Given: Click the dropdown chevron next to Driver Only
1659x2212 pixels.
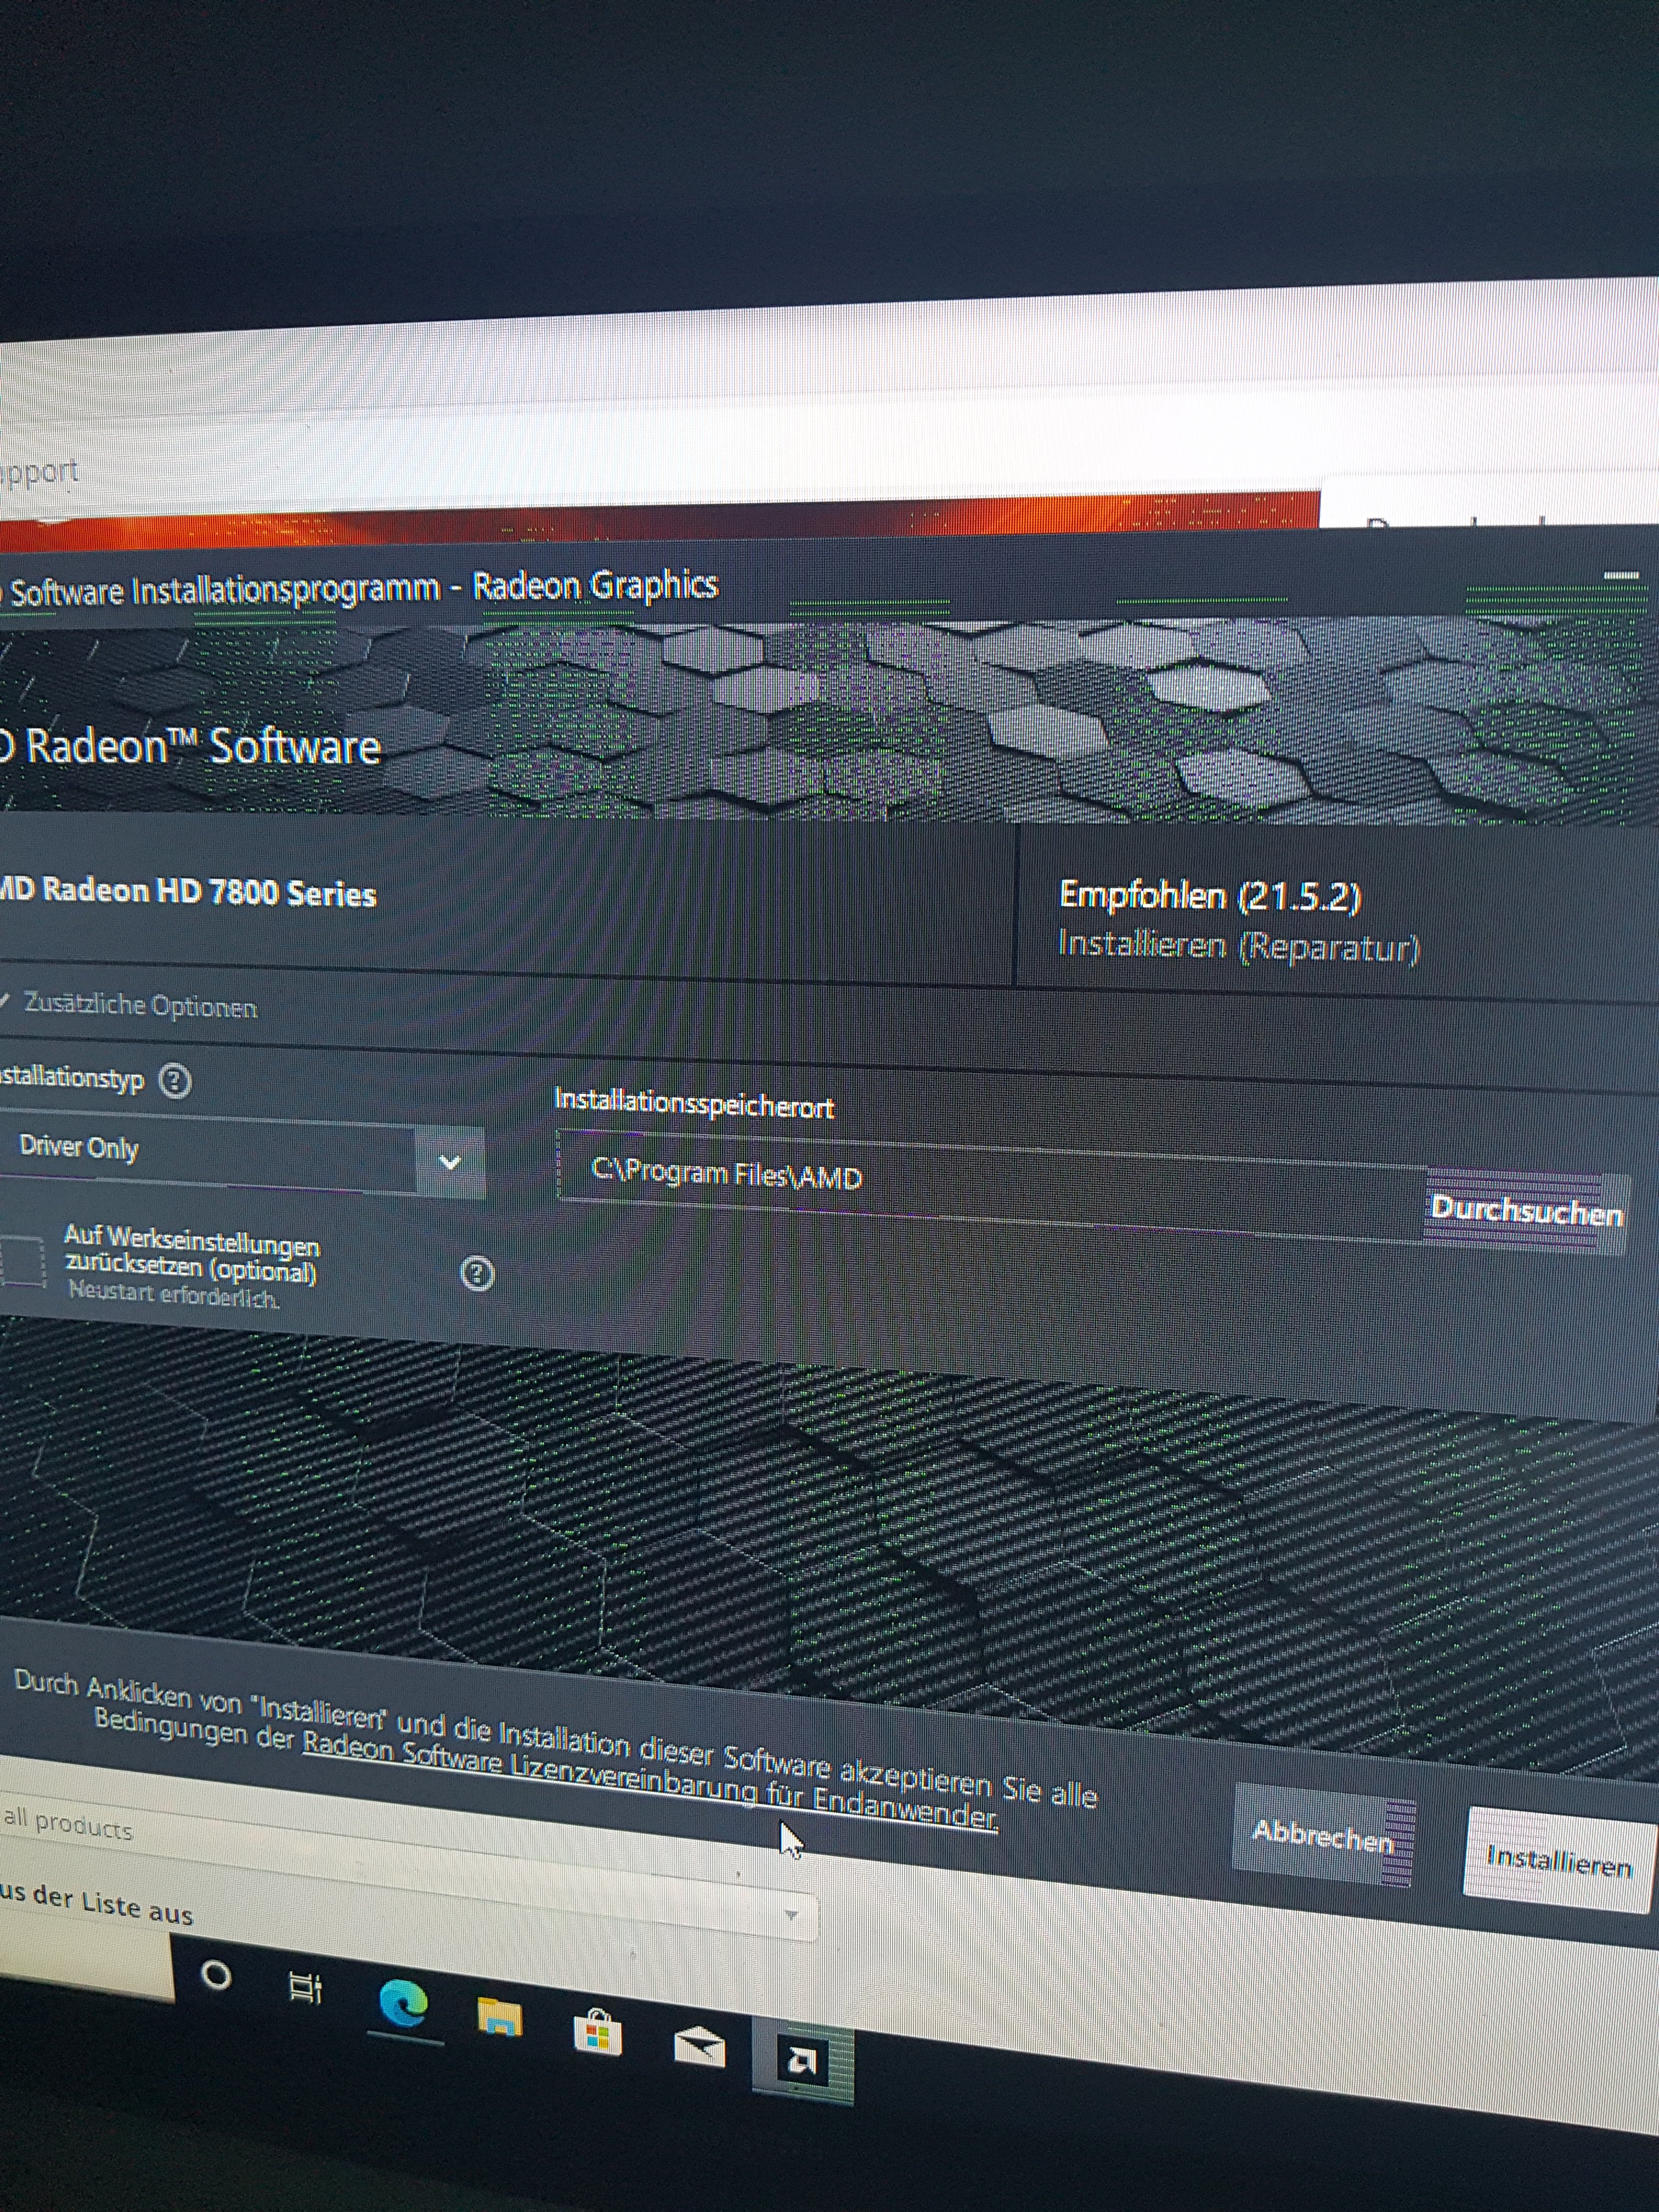Looking at the screenshot, I should point(450,1162).
